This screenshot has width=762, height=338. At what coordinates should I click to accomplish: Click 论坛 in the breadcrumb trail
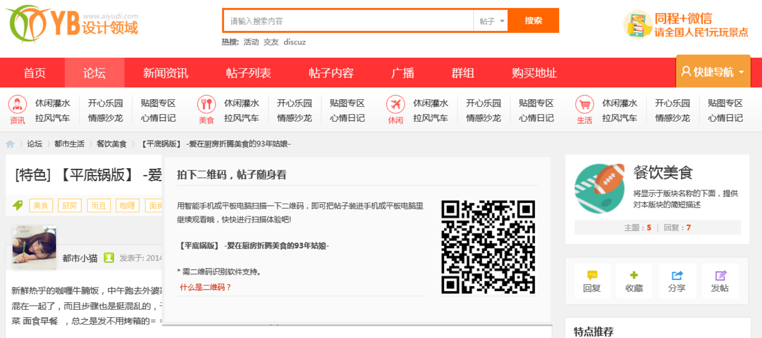click(35, 144)
